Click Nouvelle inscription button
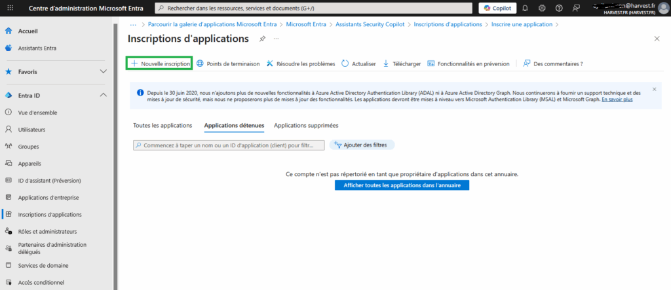The width and height of the screenshot is (671, 290). click(x=159, y=63)
